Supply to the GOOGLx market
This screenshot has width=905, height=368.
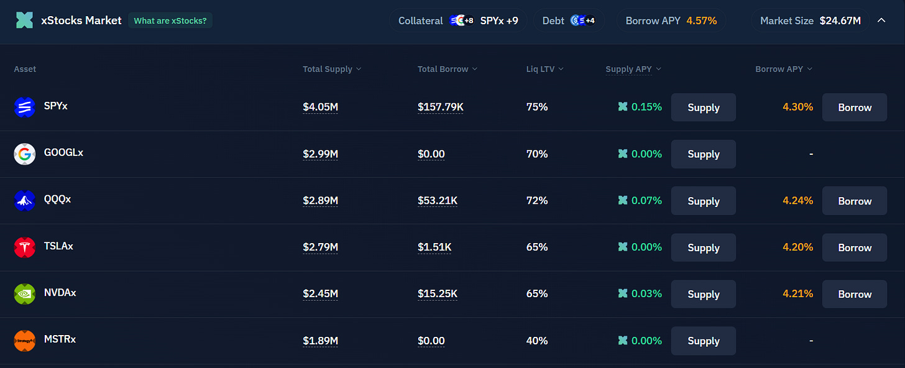pyautogui.click(x=704, y=154)
